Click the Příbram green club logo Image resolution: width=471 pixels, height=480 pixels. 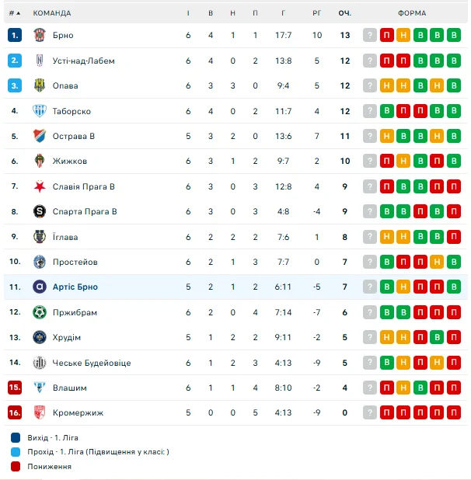(40, 312)
